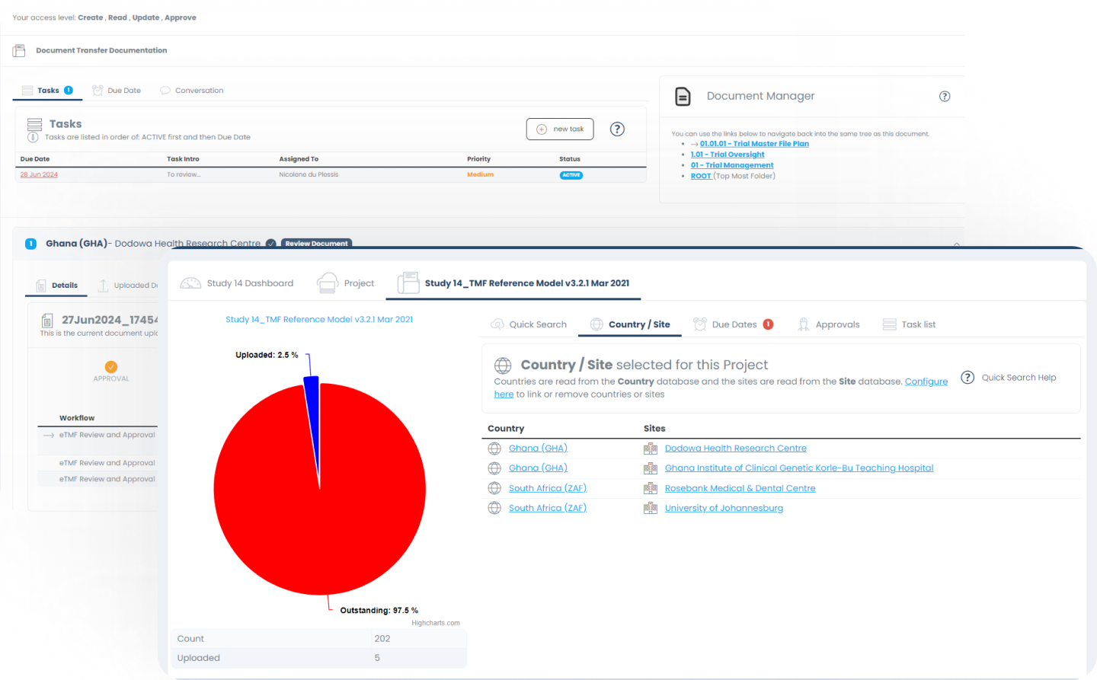Select the Details tab

(57, 286)
